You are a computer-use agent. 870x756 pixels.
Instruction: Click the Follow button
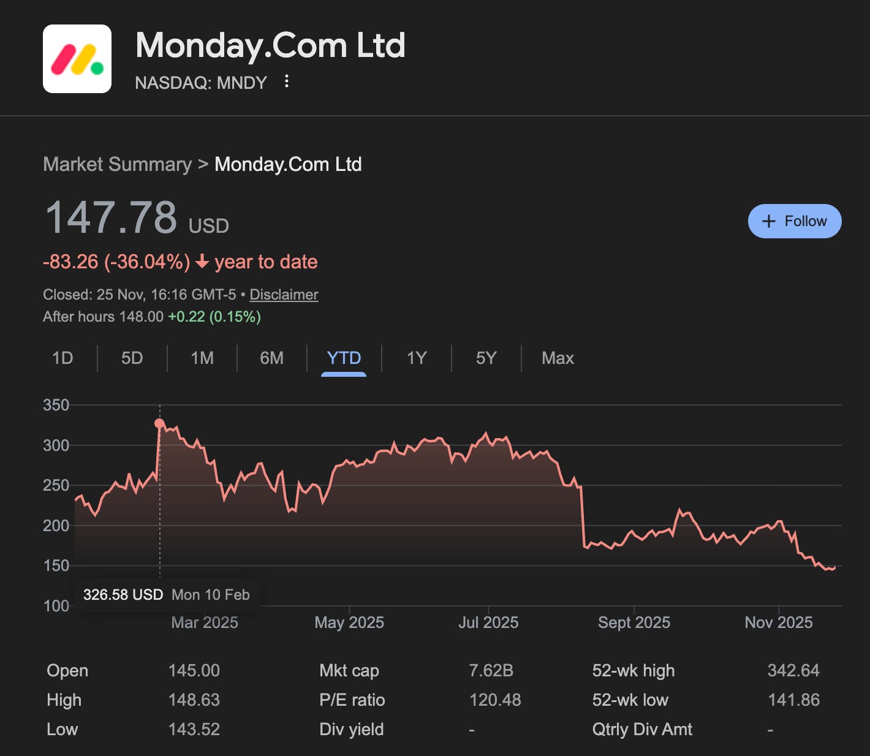[x=795, y=221]
